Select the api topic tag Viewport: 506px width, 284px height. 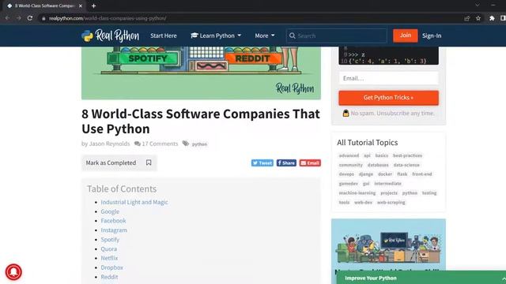(367, 155)
